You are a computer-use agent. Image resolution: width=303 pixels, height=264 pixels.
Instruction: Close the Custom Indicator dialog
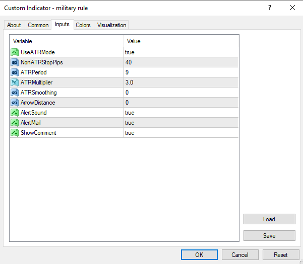tap(292, 8)
